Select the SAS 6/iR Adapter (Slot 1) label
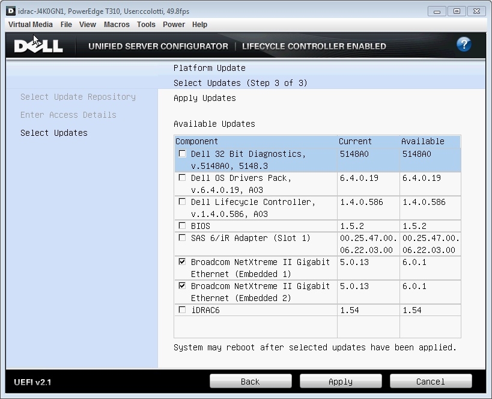Screen dimensions: 492x399 pos(251,238)
